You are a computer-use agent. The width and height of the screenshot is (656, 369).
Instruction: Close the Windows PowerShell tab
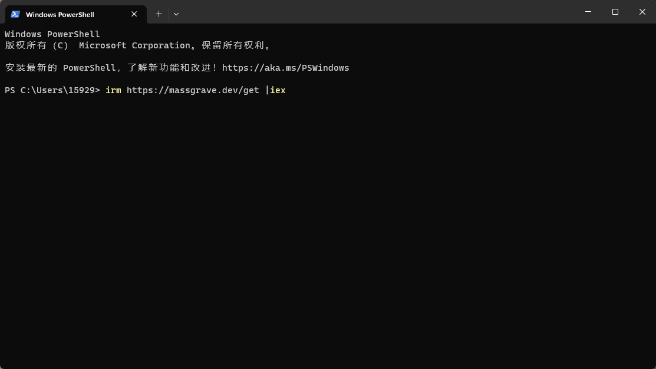(x=134, y=14)
